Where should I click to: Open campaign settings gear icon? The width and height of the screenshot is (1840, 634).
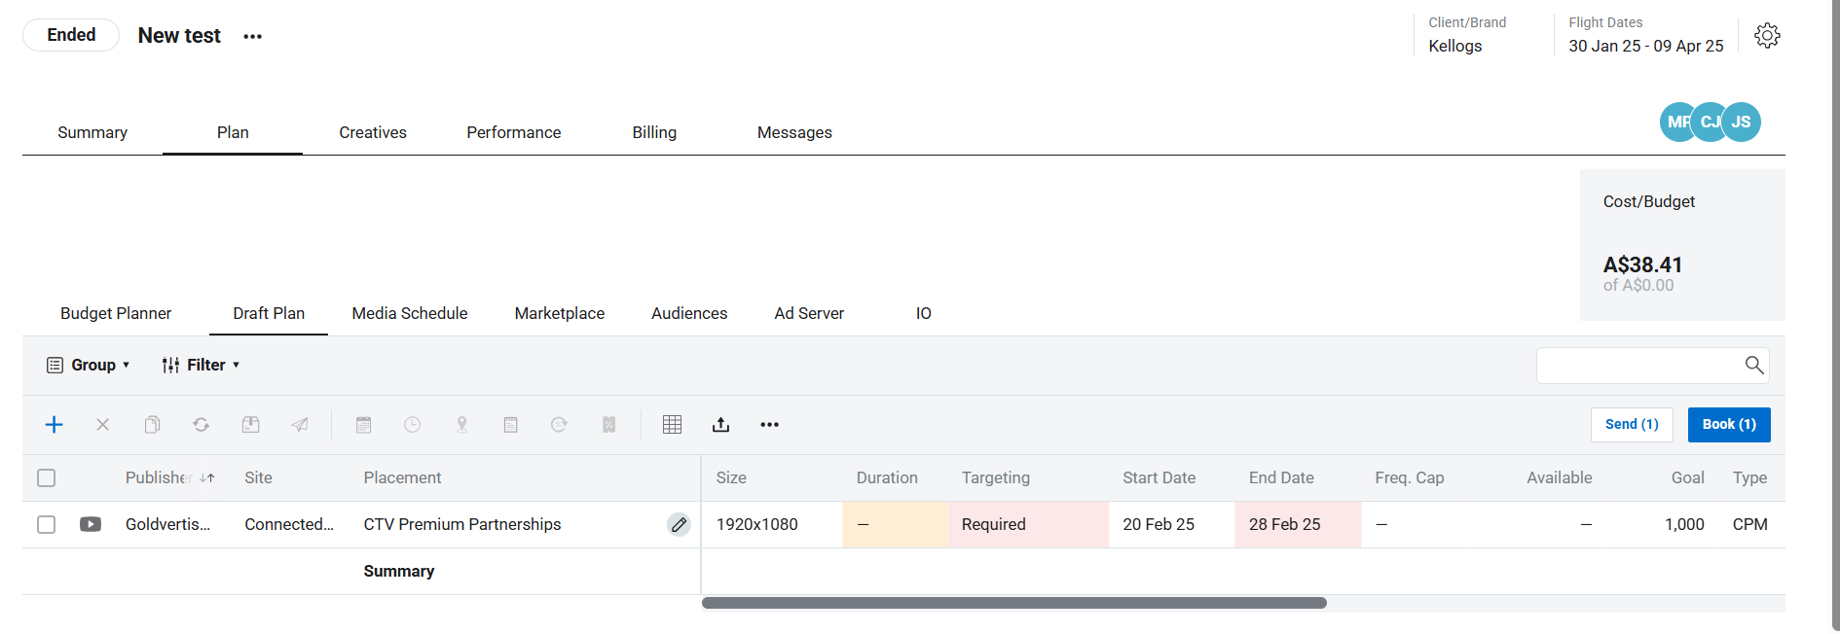[x=1767, y=36]
